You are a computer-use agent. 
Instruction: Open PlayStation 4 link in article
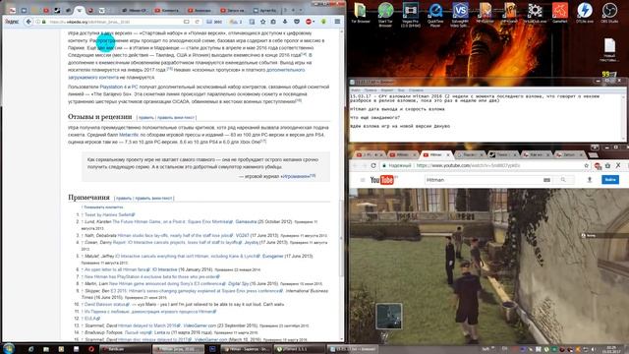pos(114,87)
